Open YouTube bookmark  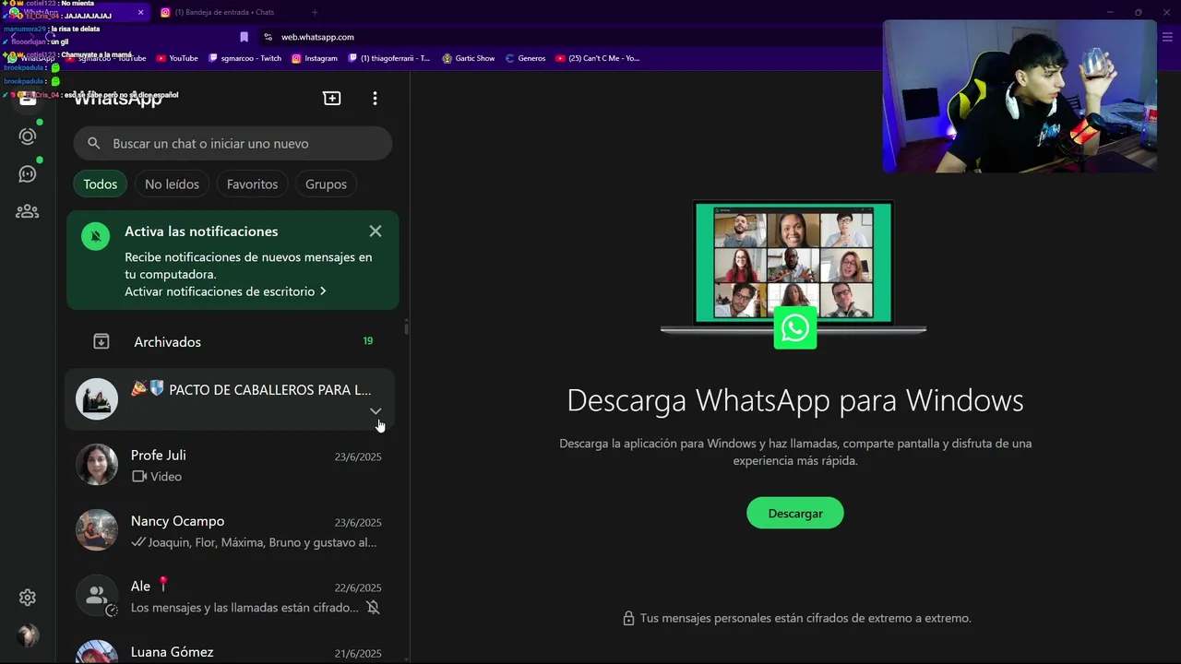point(177,58)
